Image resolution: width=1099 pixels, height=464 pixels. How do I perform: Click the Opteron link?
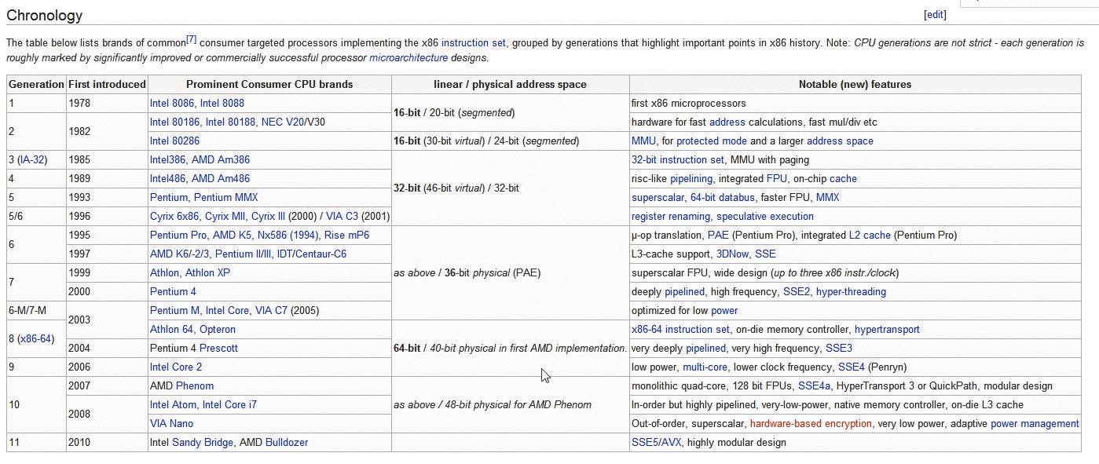[218, 330]
